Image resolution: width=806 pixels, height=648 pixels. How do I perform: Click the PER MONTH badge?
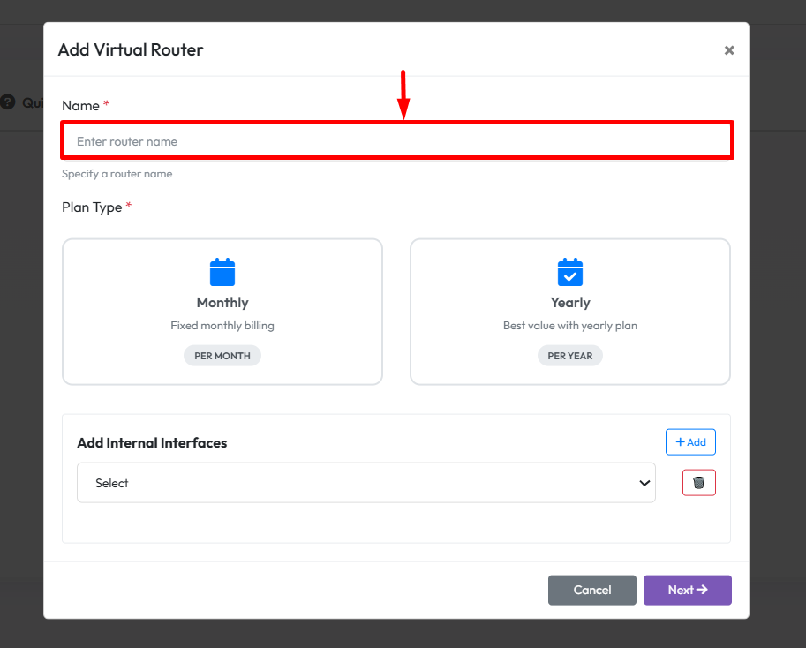[x=222, y=356]
